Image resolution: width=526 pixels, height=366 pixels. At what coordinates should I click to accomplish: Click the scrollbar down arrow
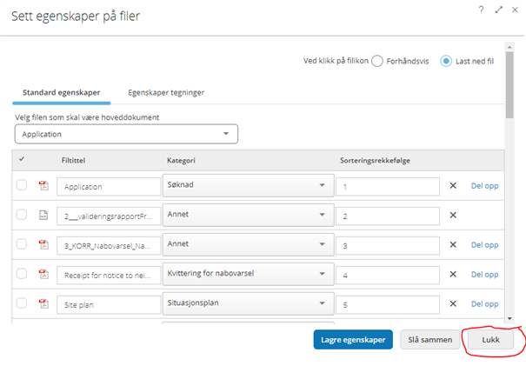click(x=509, y=318)
